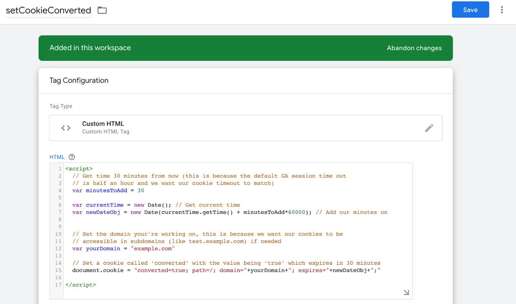Click the document.cookie statement on line 15
Image resolution: width=516 pixels, height=304 pixels.
98,270
